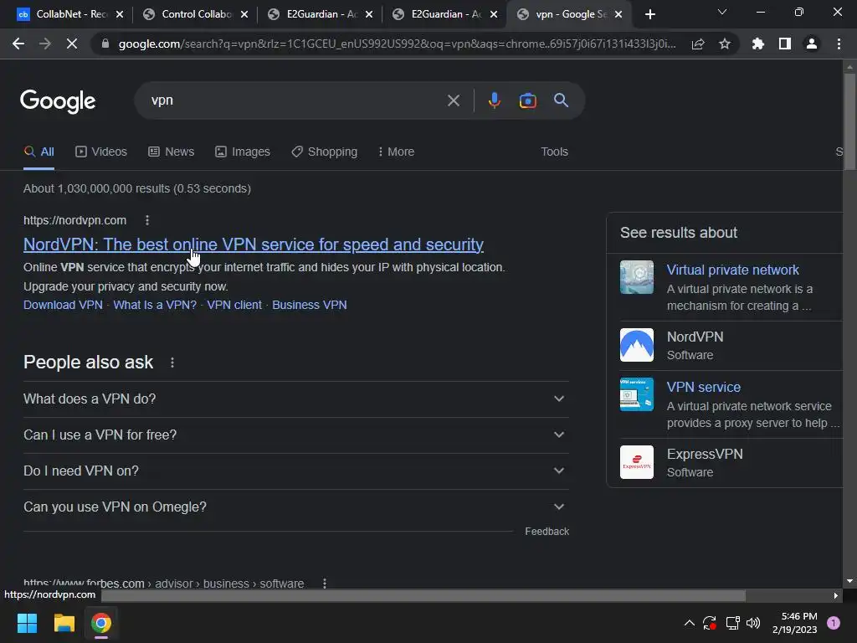Image resolution: width=857 pixels, height=643 pixels.
Task: Expand Do I need VPN on?
Action: [295, 471]
